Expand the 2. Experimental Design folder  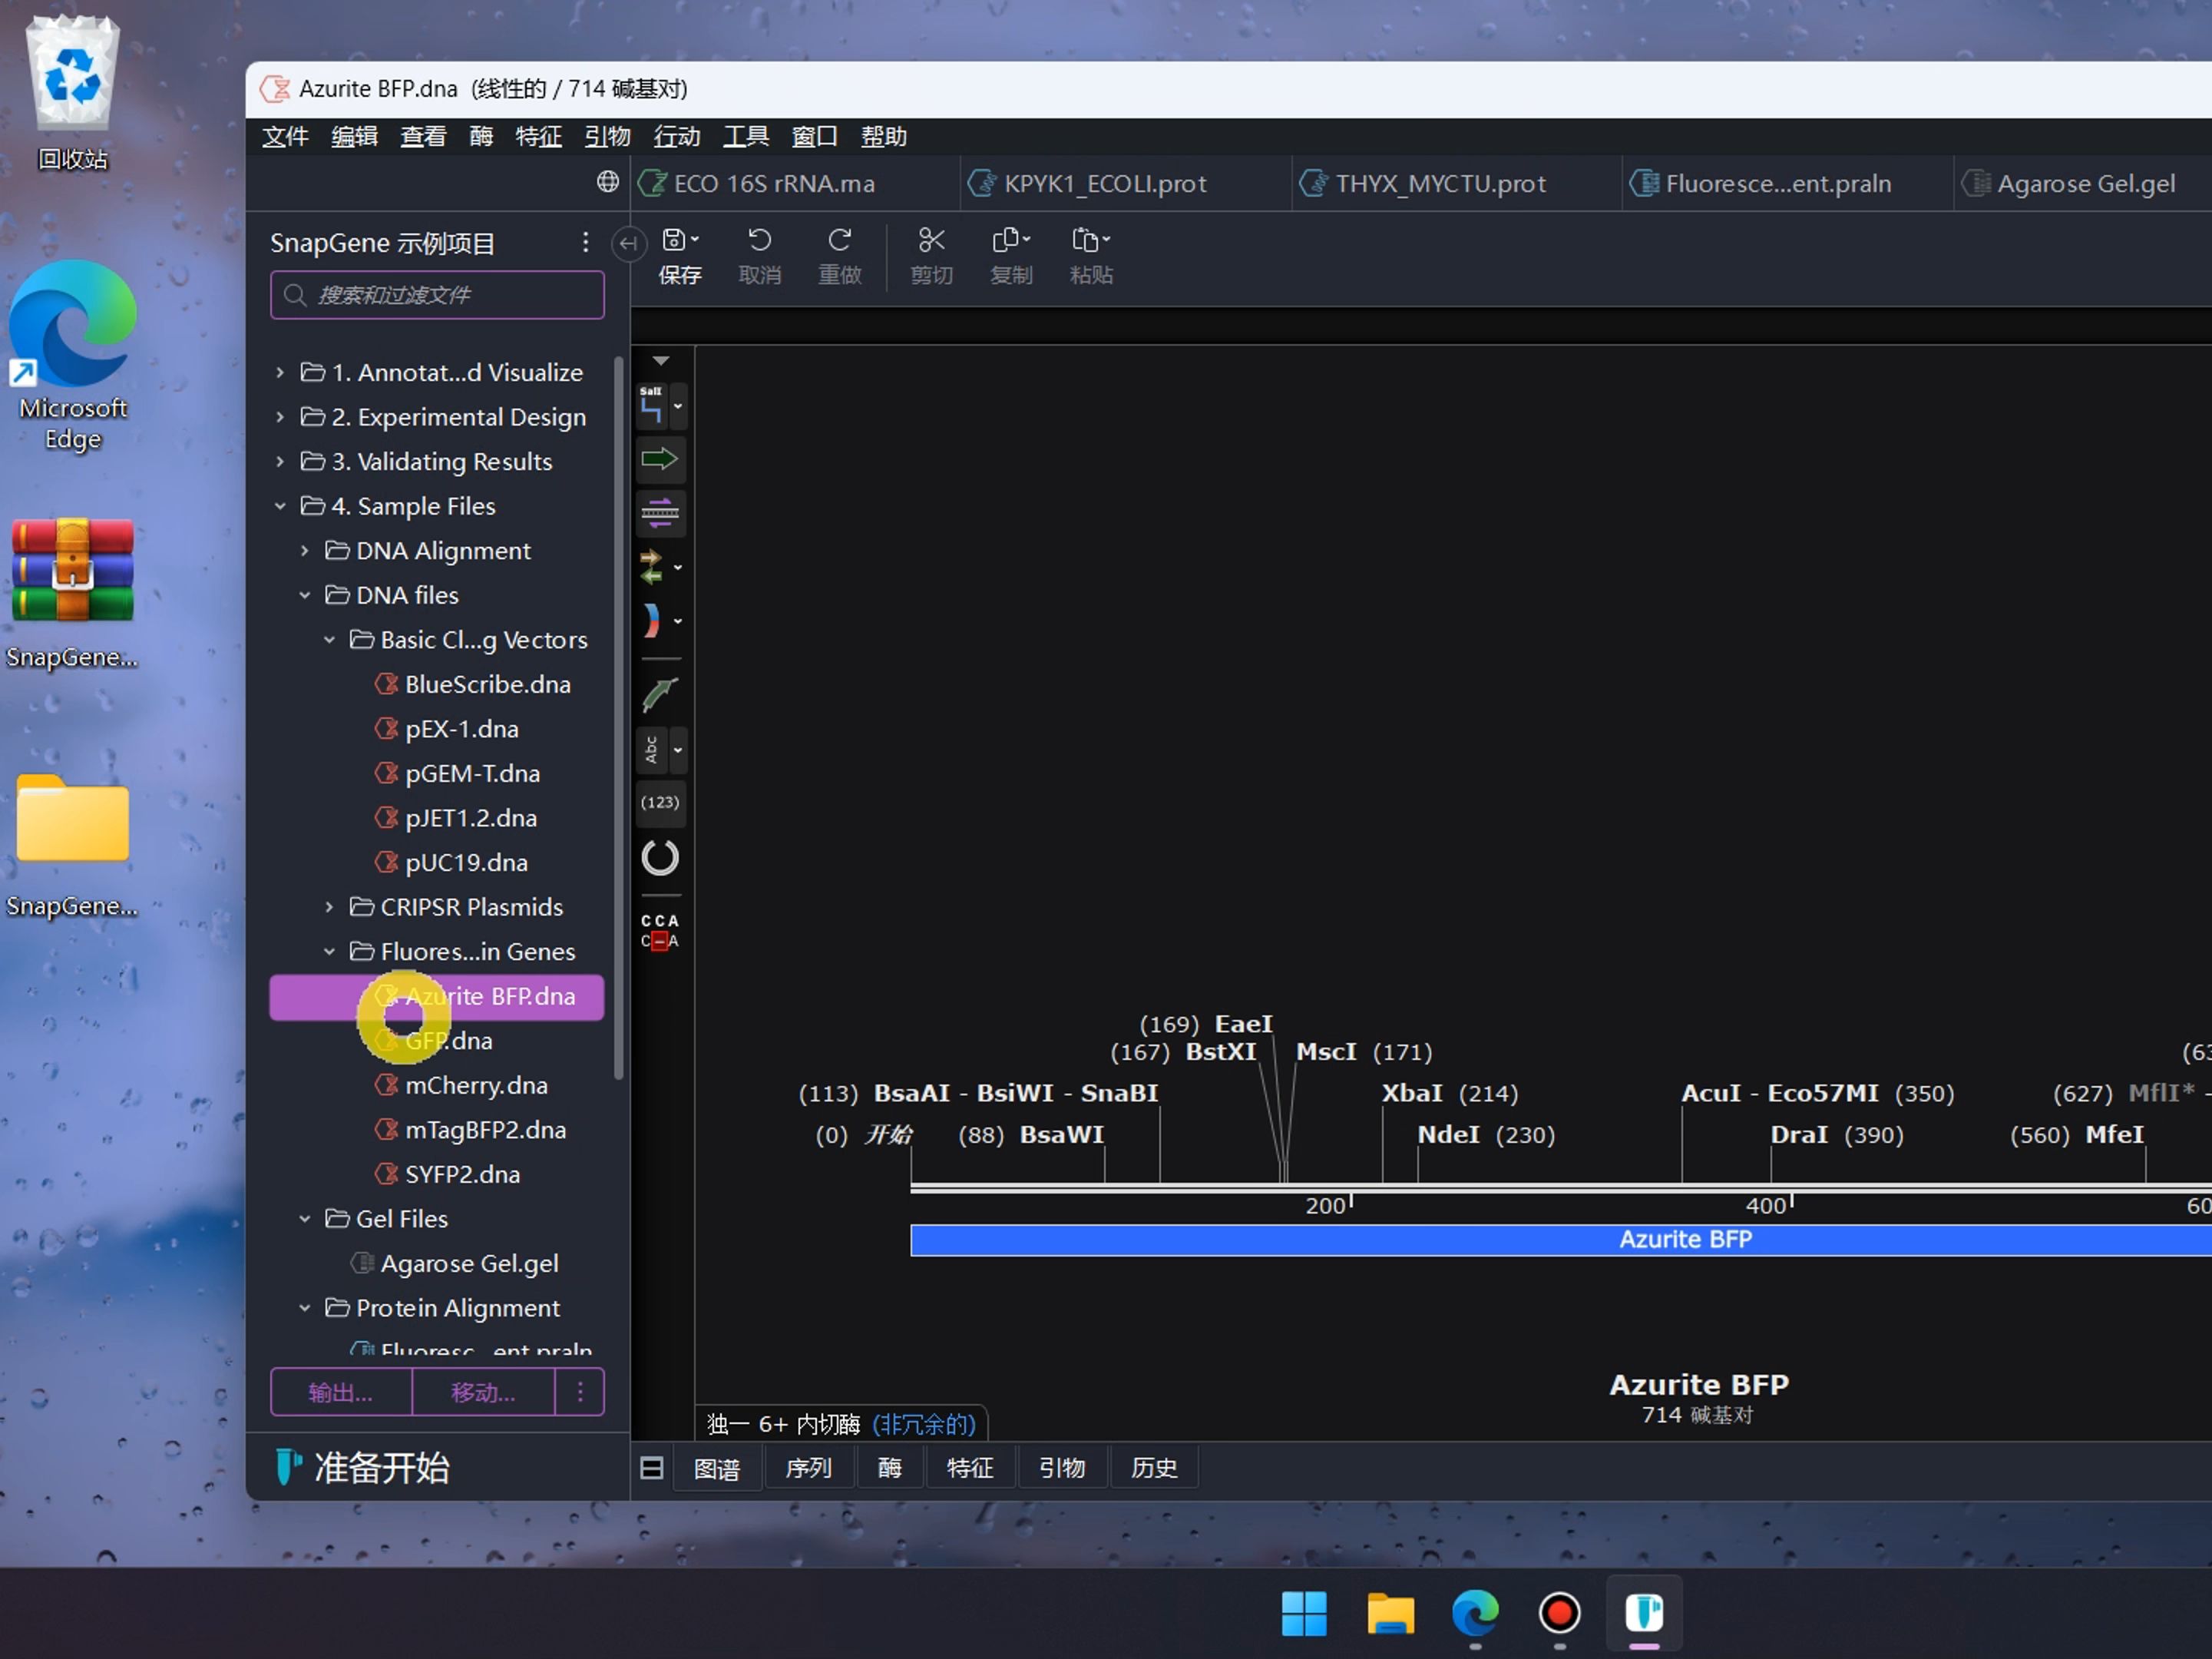click(x=280, y=416)
